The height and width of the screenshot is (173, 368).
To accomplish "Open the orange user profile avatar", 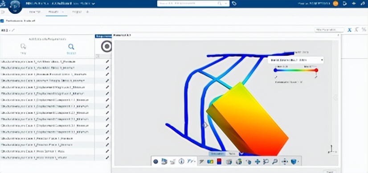I will (x=335, y=4).
